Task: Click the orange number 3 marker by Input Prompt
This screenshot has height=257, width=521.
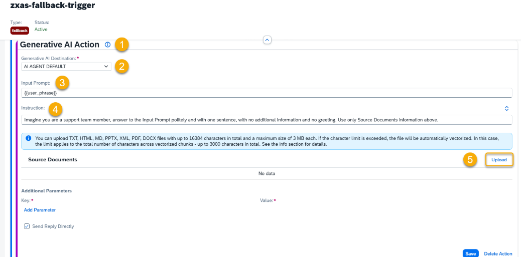Action: [x=62, y=83]
